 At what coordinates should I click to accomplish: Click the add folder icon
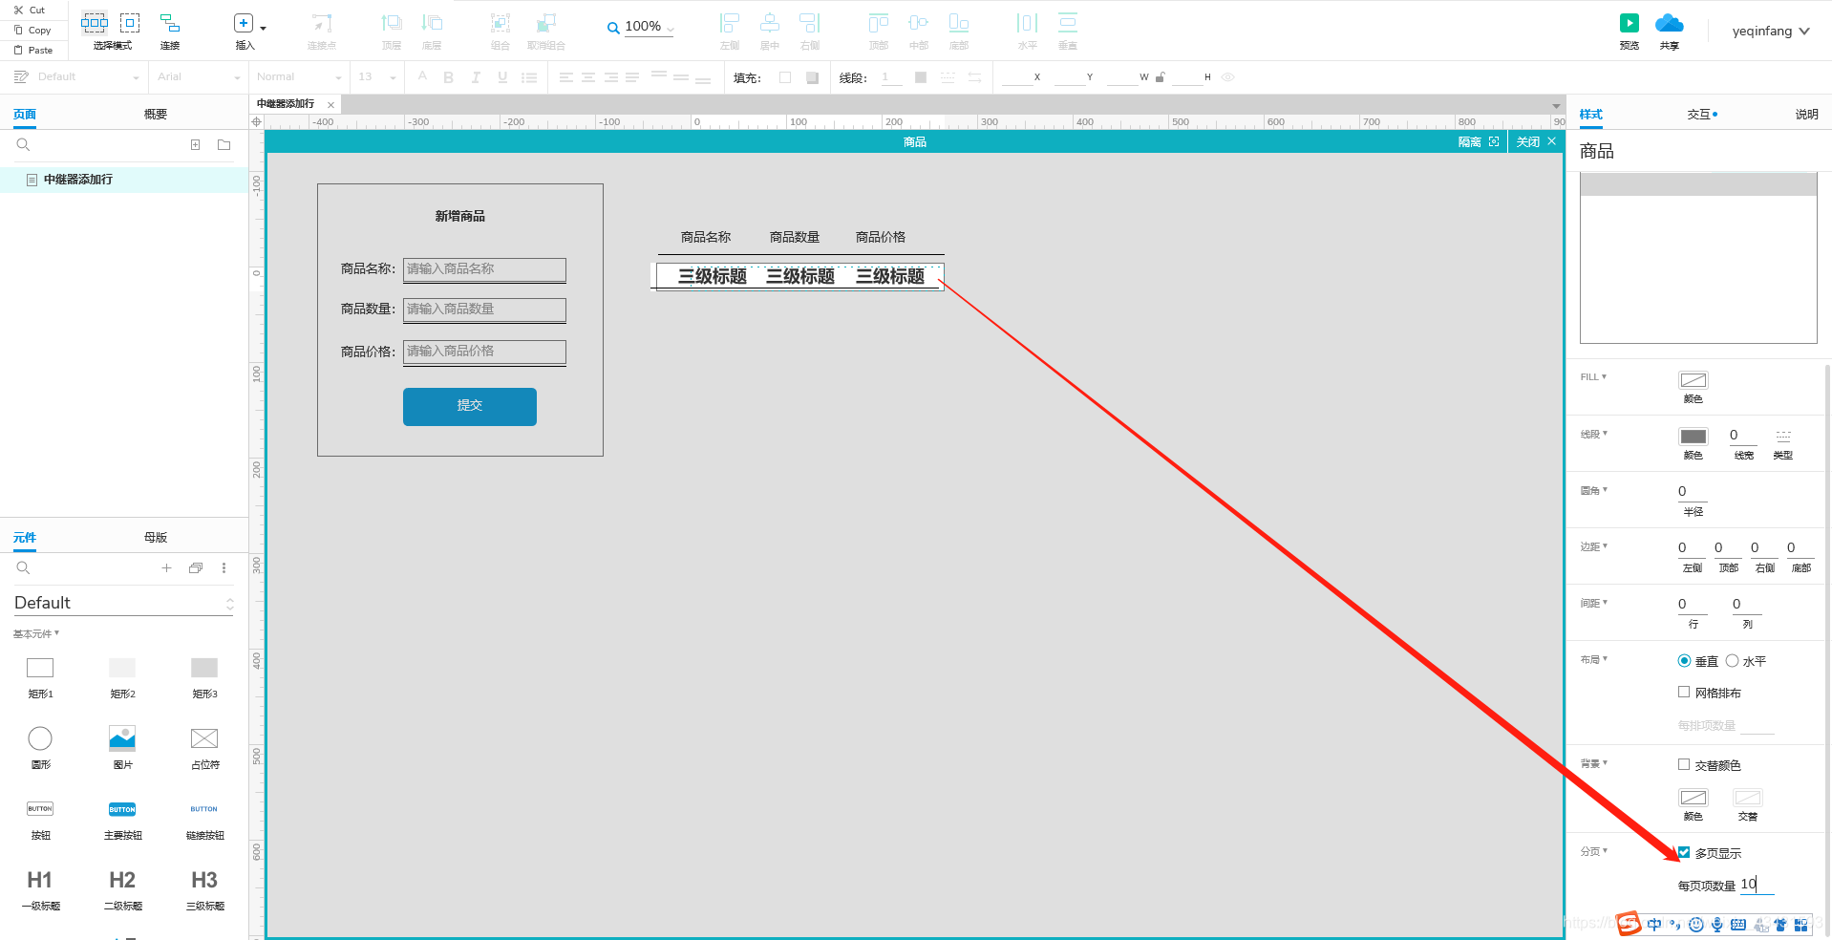coord(224,144)
